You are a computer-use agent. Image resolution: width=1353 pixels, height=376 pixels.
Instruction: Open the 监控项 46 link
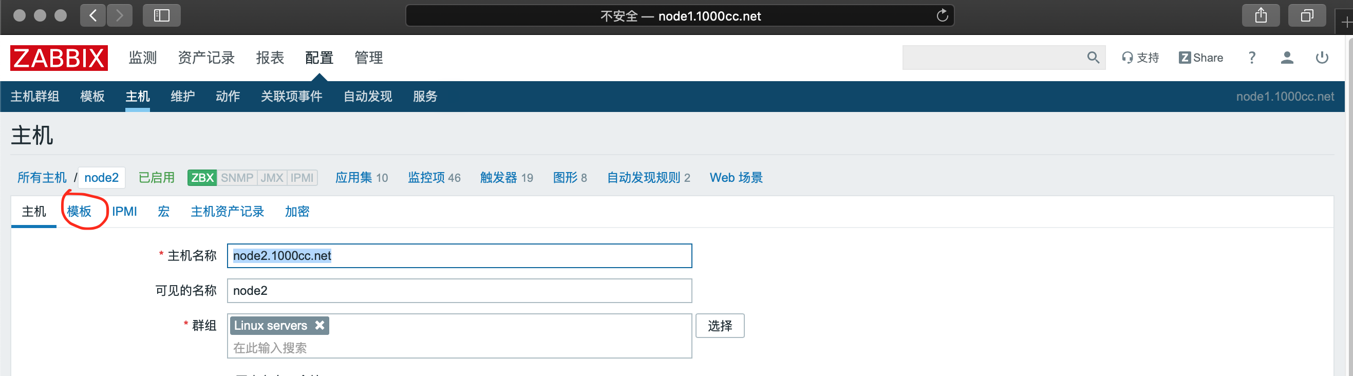(x=434, y=178)
